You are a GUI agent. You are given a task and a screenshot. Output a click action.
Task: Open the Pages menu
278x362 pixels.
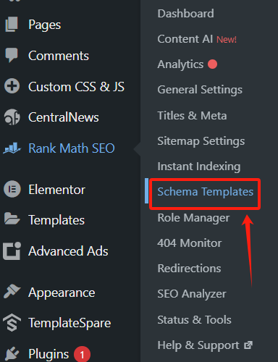tap(45, 25)
